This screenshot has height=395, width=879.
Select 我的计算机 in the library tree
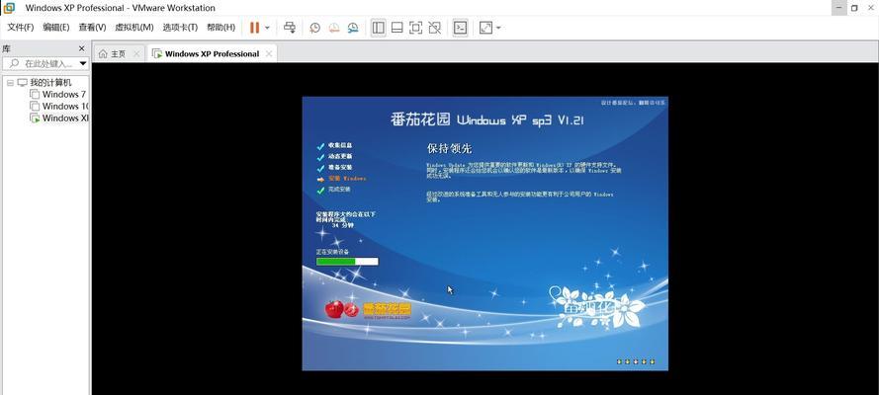(50, 83)
